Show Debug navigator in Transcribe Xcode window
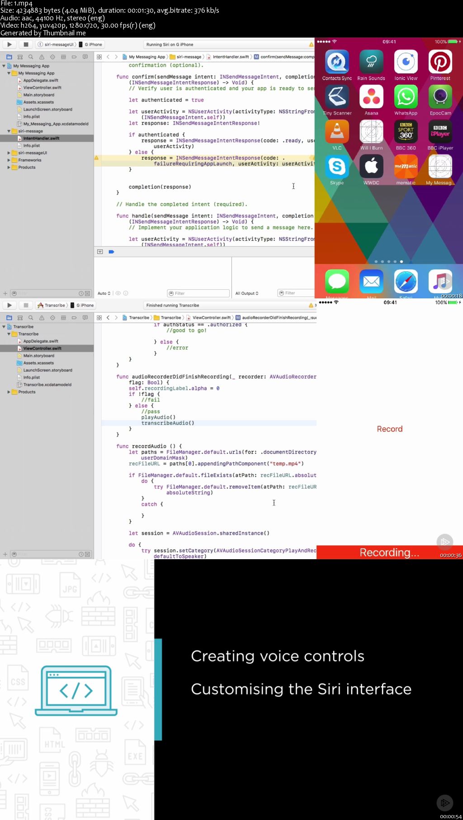This screenshot has height=820, width=463. [x=63, y=318]
